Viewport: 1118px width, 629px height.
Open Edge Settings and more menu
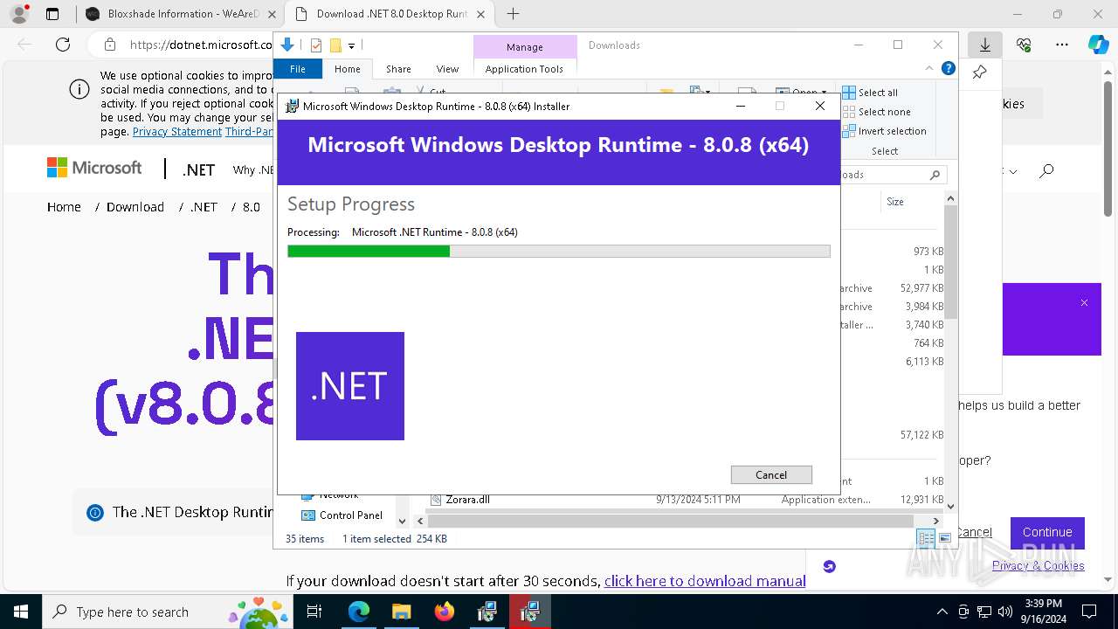[x=1062, y=45]
